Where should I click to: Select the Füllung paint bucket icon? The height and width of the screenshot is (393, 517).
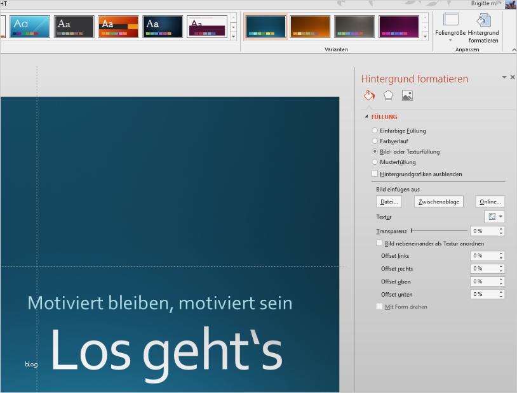pos(369,95)
